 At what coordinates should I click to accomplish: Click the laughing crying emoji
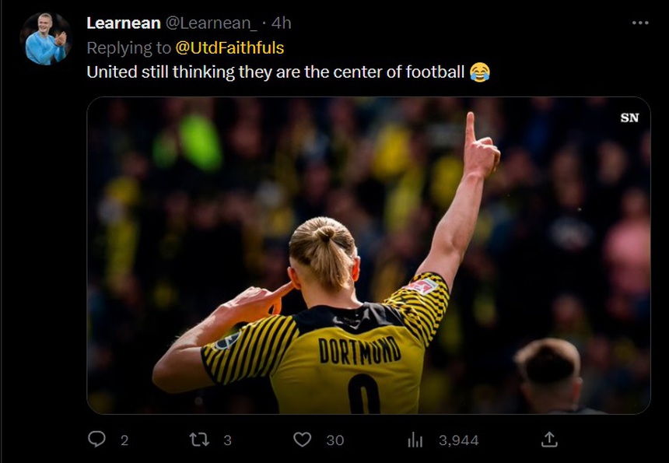[479, 72]
